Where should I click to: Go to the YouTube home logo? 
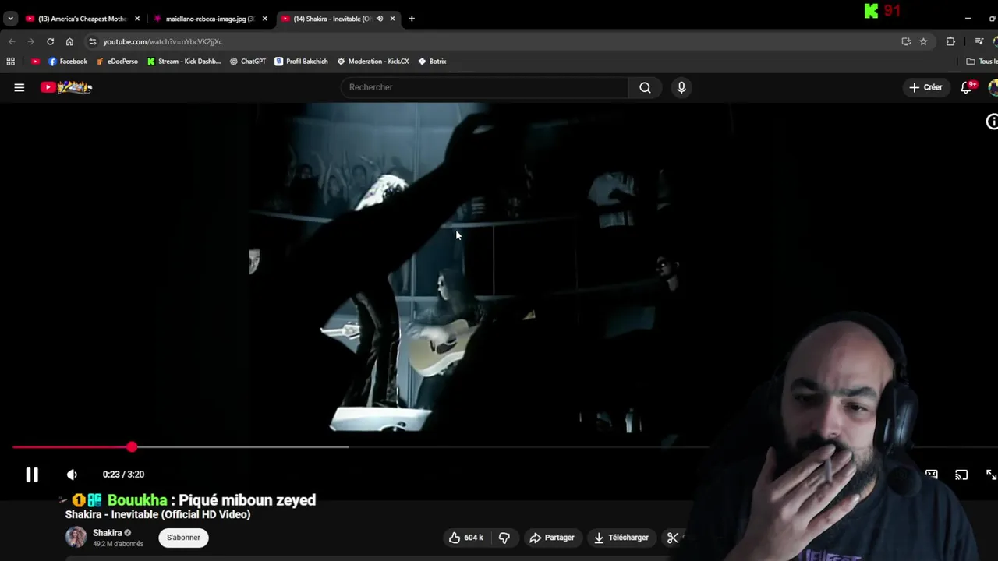(x=67, y=87)
